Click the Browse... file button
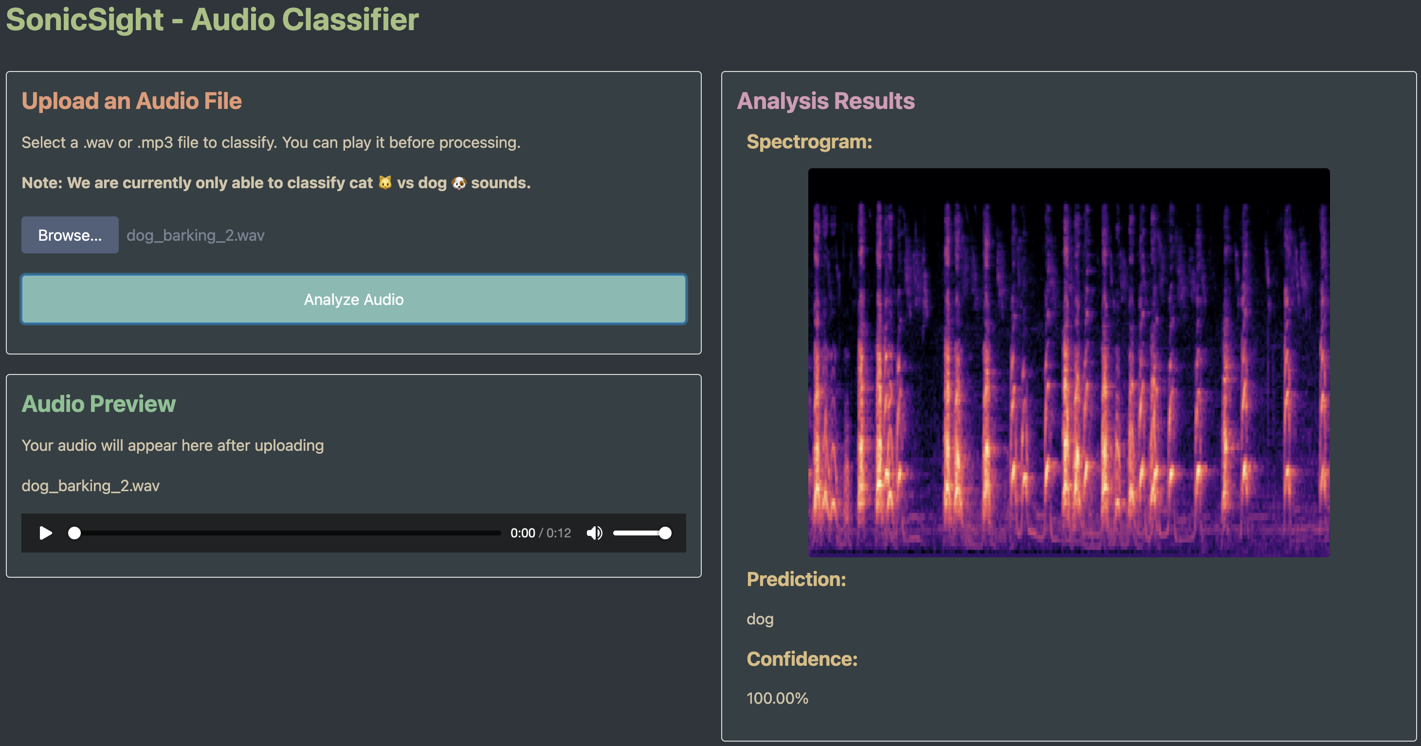Screen dimensions: 1421x746 (x=70, y=235)
